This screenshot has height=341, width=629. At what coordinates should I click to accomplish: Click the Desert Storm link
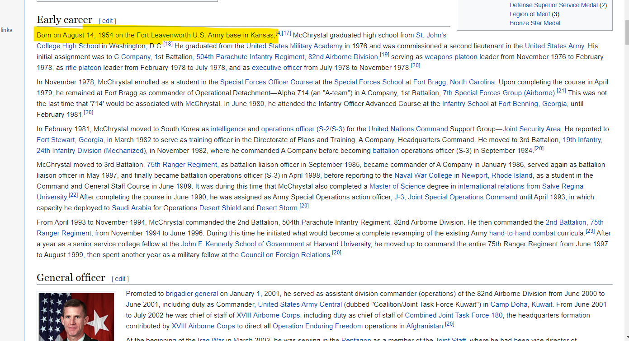277,208
